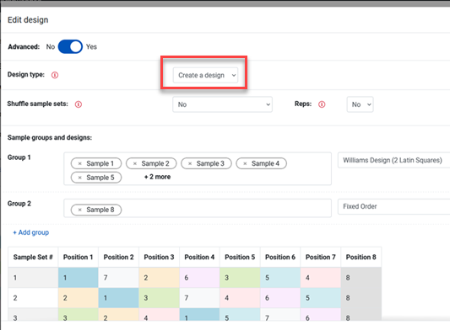Click the Position 3 column header
The height and width of the screenshot is (330, 450).
click(159, 257)
